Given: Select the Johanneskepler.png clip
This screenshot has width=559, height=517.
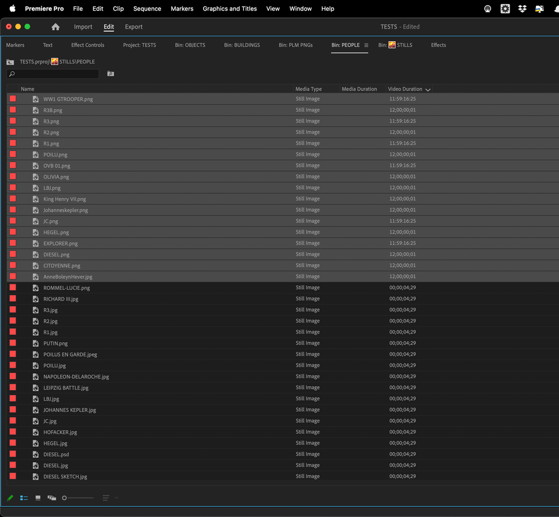Looking at the screenshot, I should pos(65,210).
